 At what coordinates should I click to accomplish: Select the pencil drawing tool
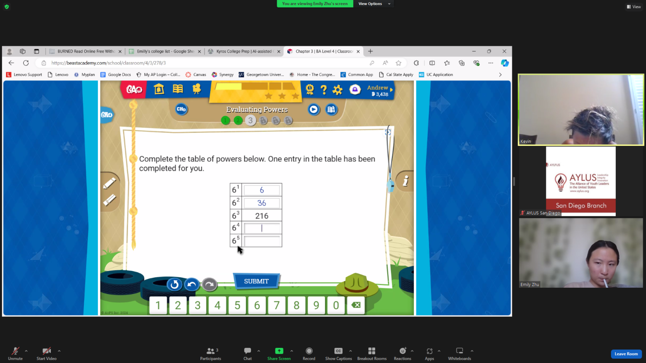pos(109,183)
